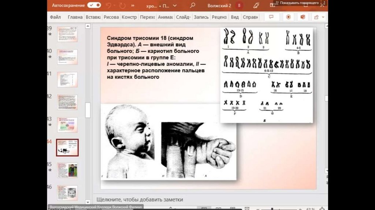The width and height of the screenshot is (375, 210).
Task: Switch to the Вставка ribbon tab
Action: 93,17
